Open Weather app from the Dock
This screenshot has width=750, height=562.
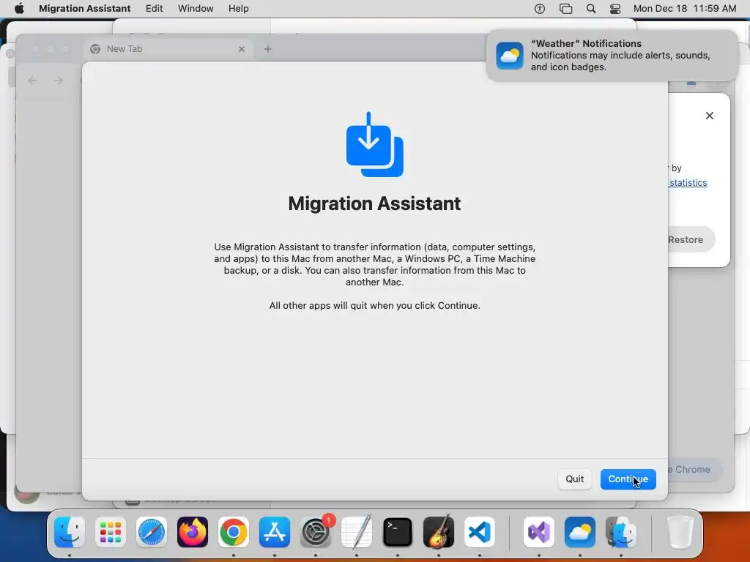(580, 532)
